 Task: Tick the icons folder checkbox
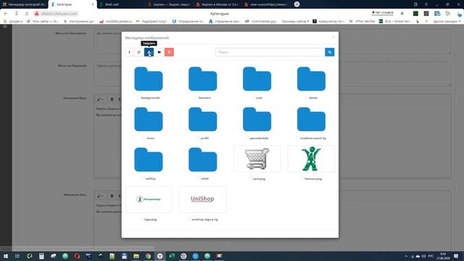pos(144,138)
